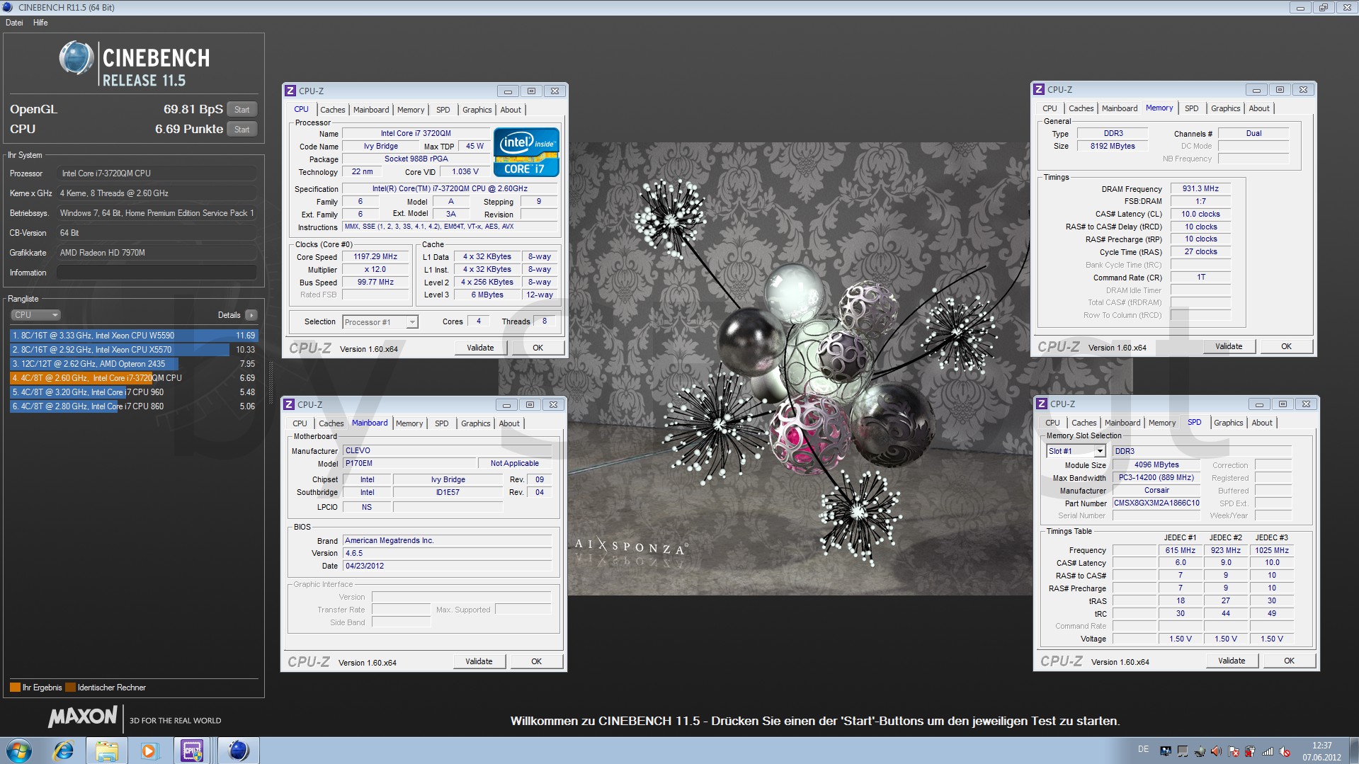Viewport: 1359px width, 764px height.
Task: Click OK in SPD window
Action: [x=1289, y=661]
